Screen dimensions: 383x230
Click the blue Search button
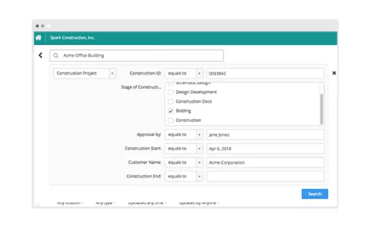314,194
